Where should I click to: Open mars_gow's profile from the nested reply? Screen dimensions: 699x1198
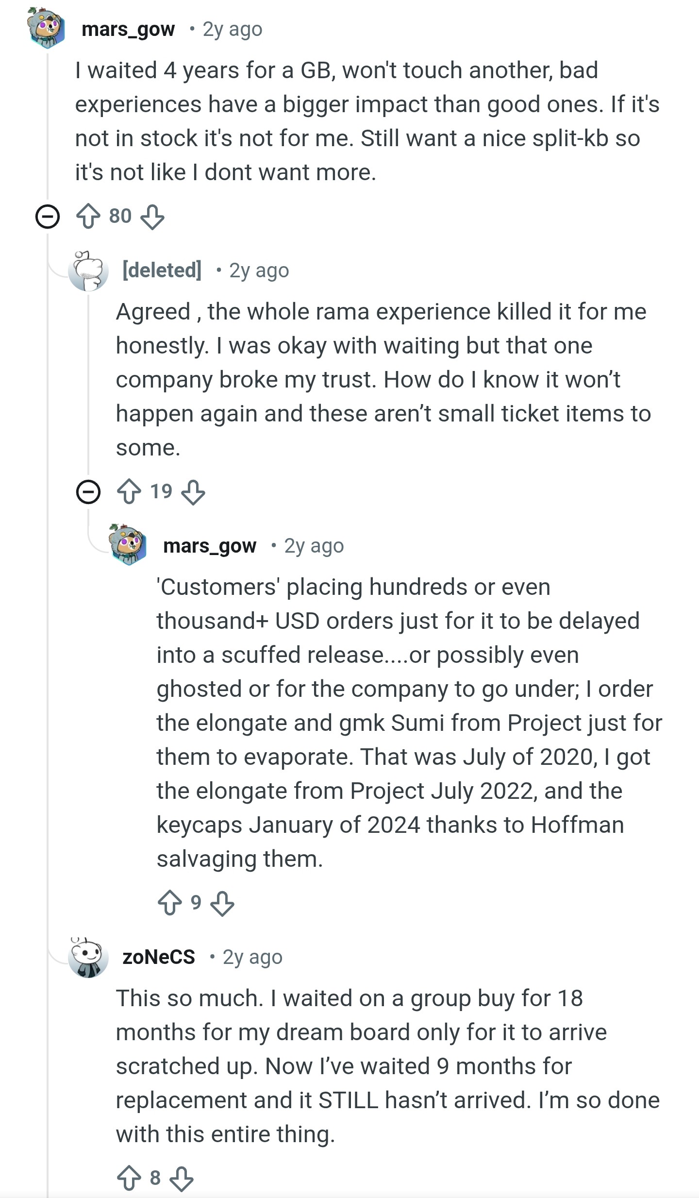tap(210, 546)
